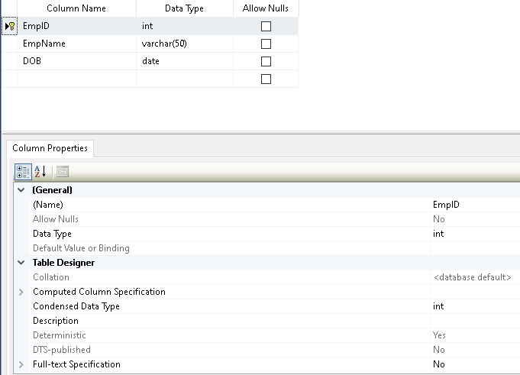
Task: Click the Categorized view icon in properties toolbar
Action: tap(24, 172)
